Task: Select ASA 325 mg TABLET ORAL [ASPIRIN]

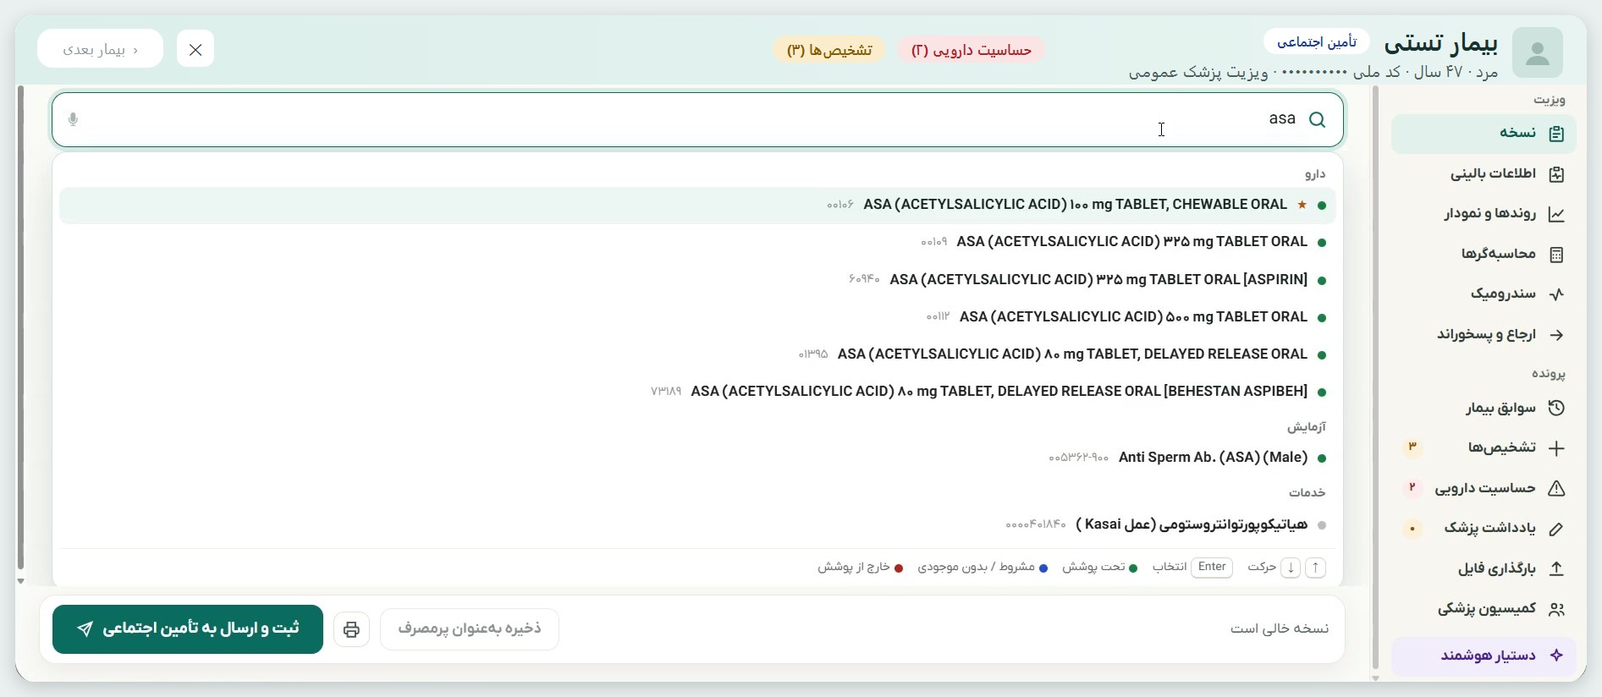Action: (697, 280)
